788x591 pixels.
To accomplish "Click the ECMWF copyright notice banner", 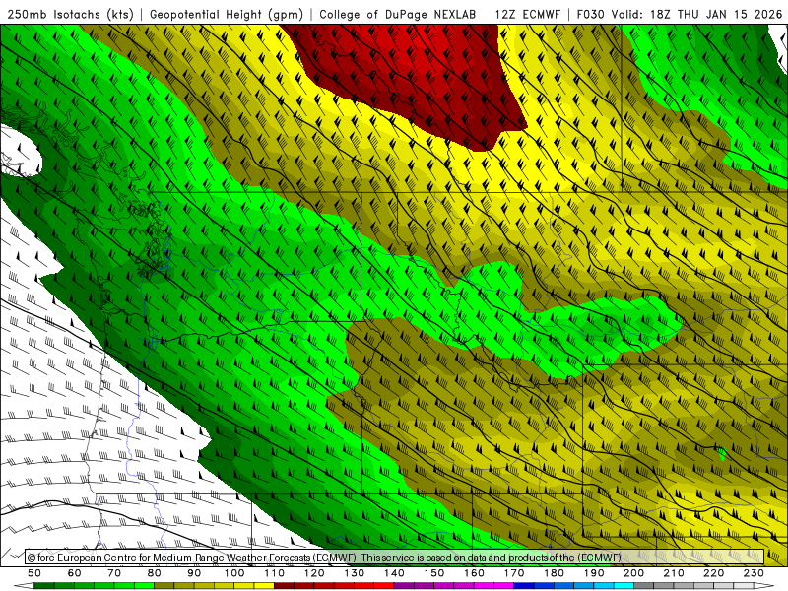I will click(x=395, y=557).
